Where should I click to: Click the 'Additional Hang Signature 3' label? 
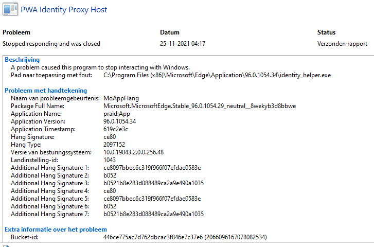[x=50, y=183]
